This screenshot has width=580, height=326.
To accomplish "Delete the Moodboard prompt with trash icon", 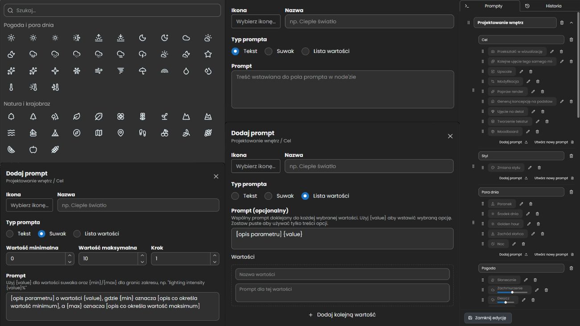I will tap(537, 132).
